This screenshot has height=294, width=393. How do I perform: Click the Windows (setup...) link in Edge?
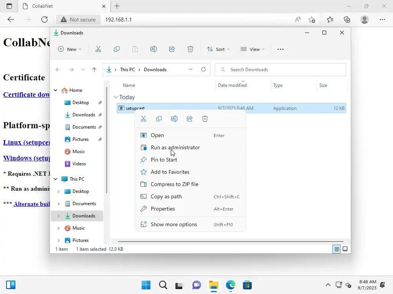[26, 158]
